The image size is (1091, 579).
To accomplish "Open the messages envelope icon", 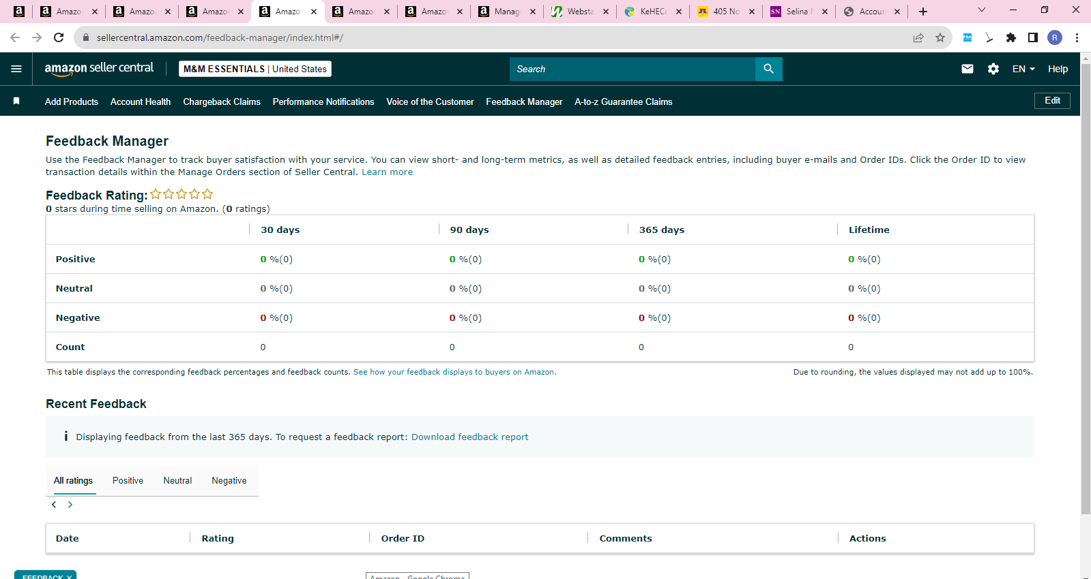I will [x=968, y=69].
